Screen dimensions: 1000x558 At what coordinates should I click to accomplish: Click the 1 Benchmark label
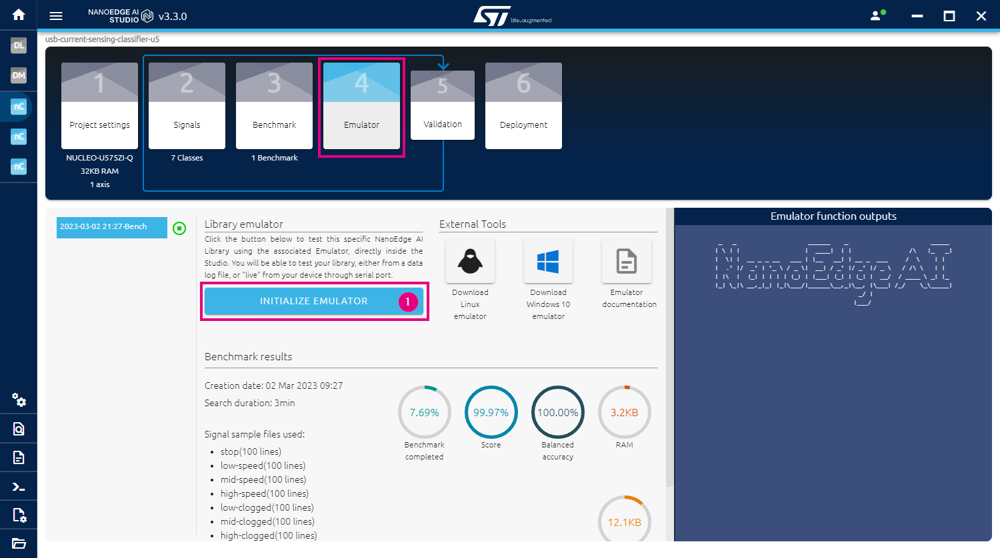click(x=274, y=158)
